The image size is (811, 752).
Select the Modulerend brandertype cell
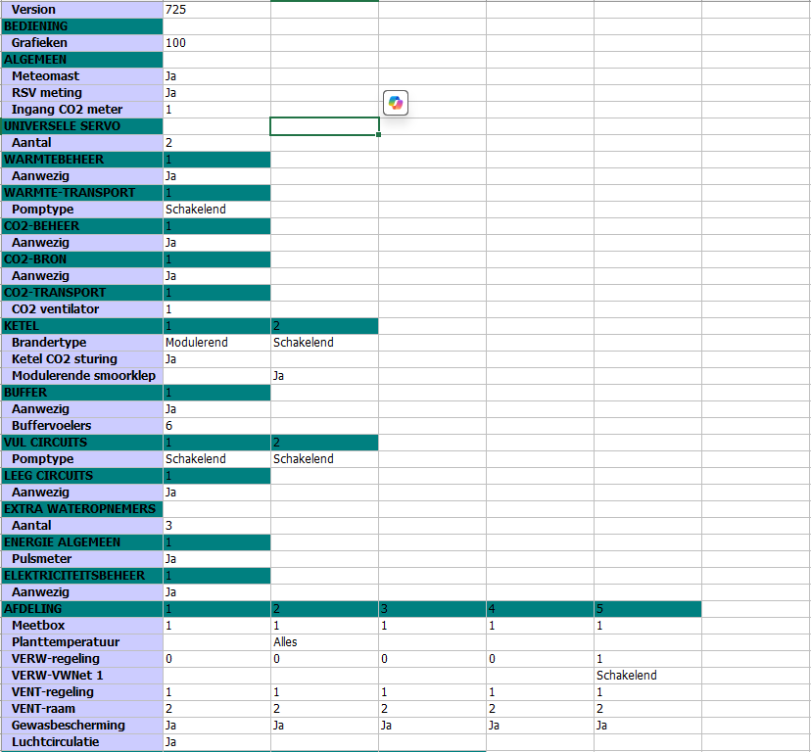click(x=216, y=343)
